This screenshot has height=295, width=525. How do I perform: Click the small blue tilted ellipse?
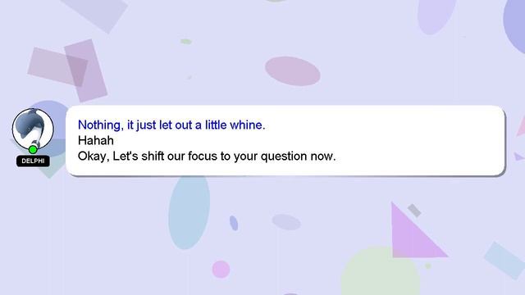point(234,223)
